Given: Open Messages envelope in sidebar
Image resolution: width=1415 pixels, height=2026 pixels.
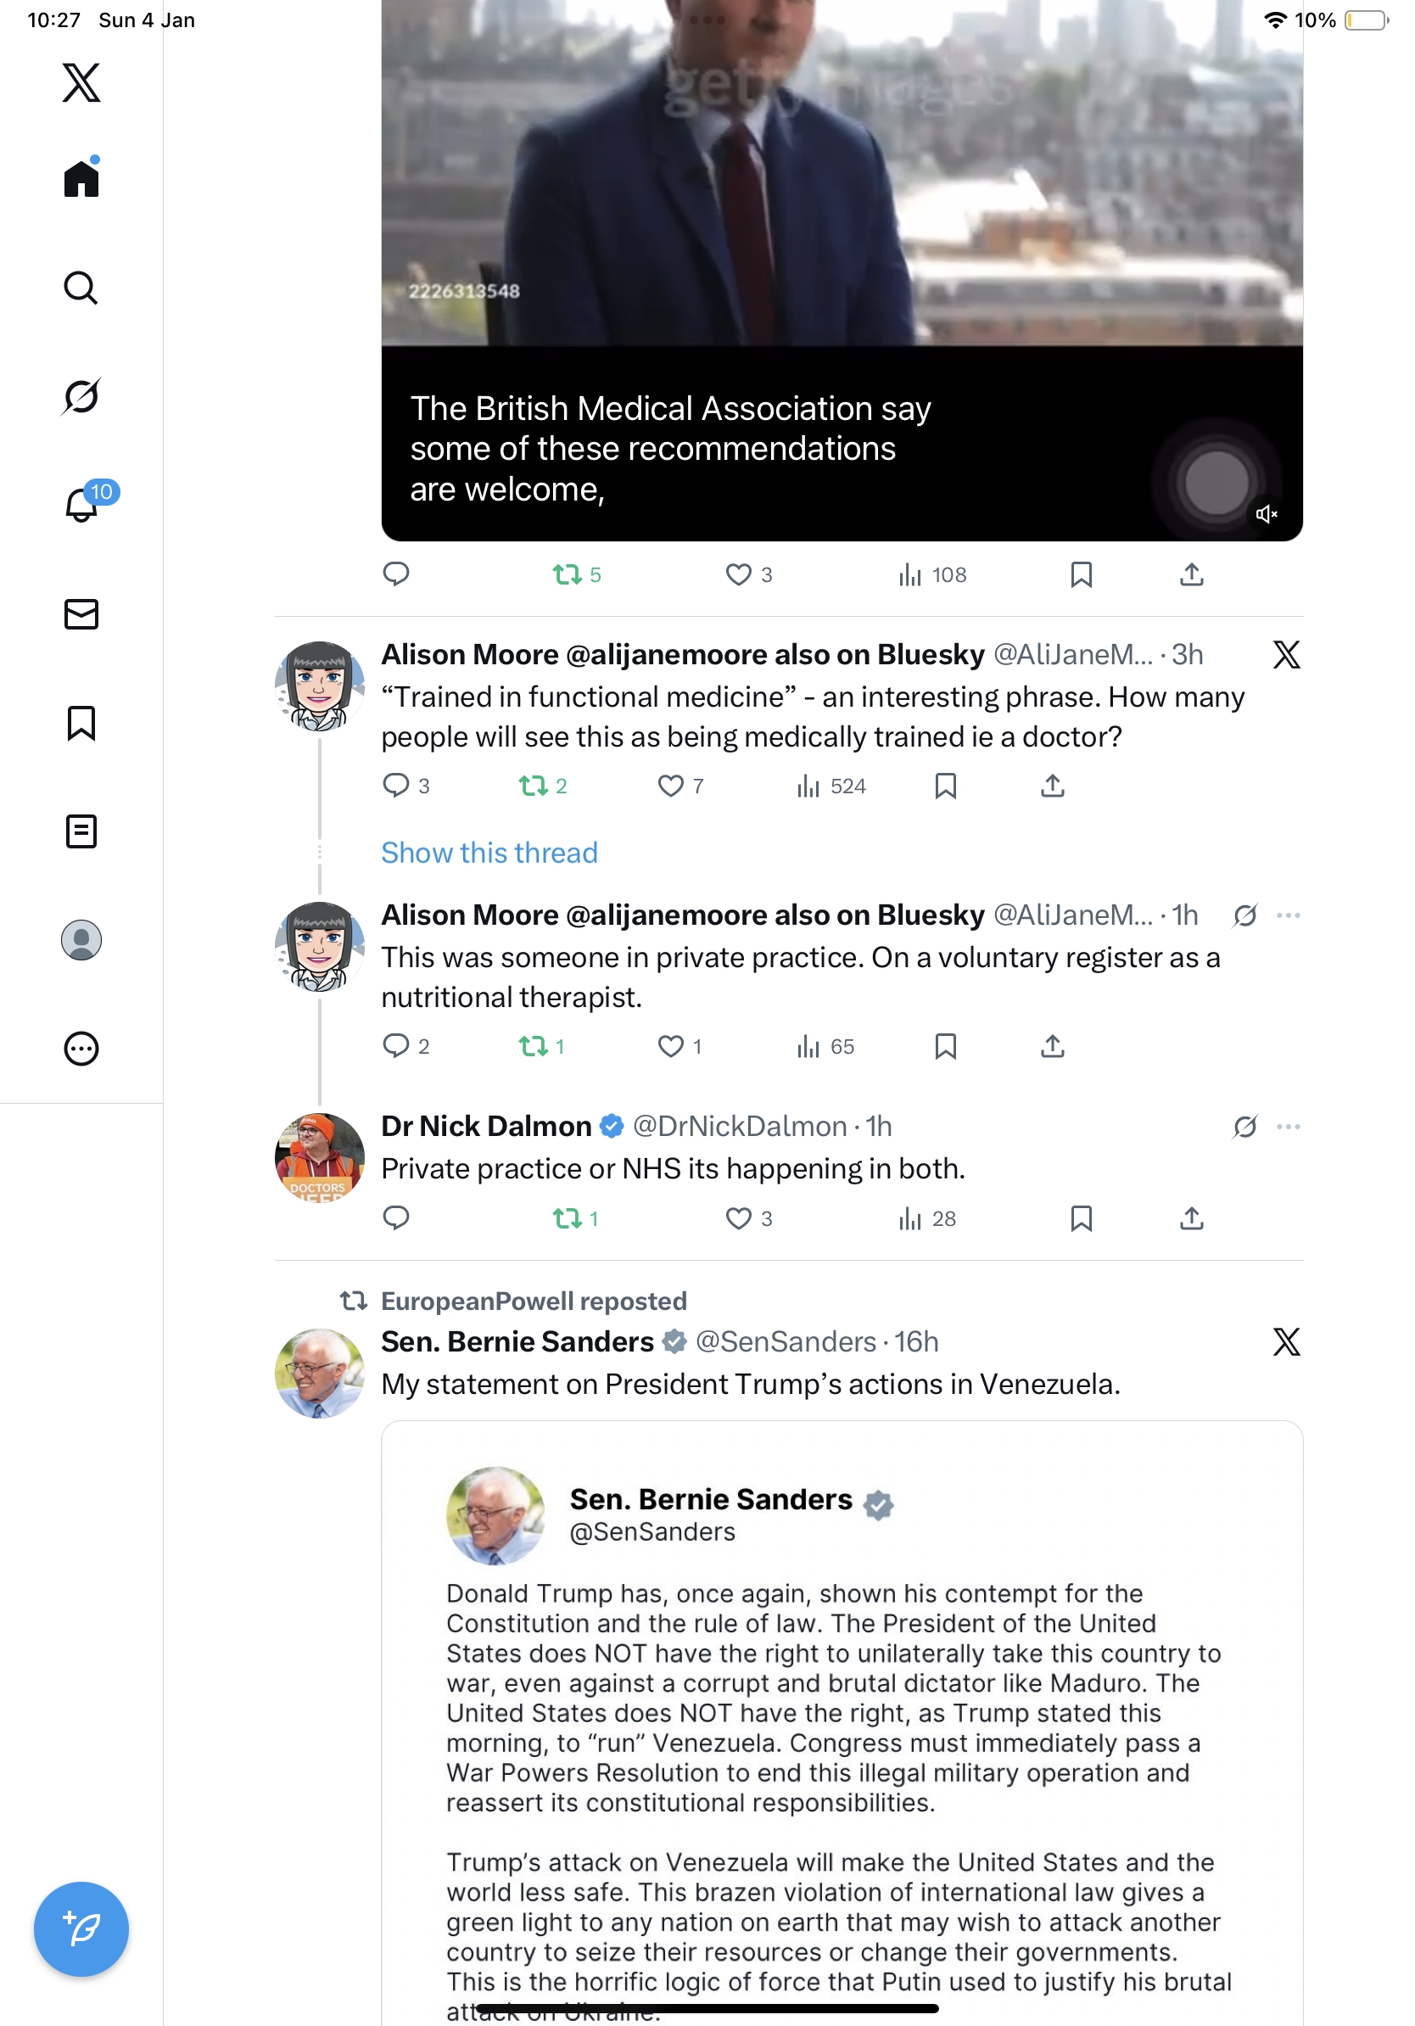Looking at the screenshot, I should point(81,614).
